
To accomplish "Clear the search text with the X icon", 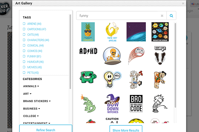I will click(162, 16).
